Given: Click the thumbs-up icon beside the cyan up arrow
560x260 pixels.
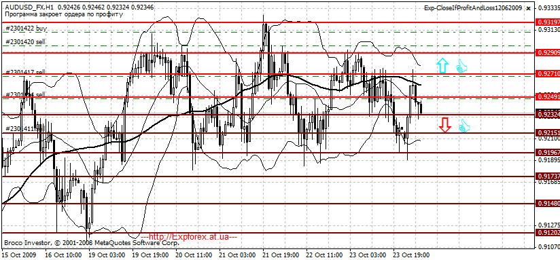Looking at the screenshot, I should pyautogui.click(x=461, y=67).
